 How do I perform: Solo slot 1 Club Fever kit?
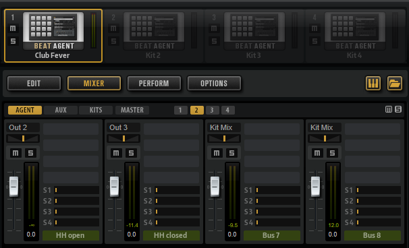[x=13, y=41]
